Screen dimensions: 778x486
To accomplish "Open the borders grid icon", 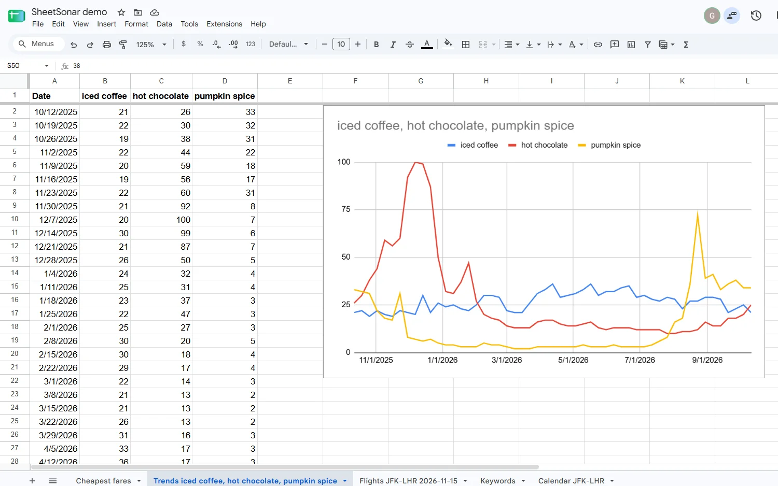I will pyautogui.click(x=466, y=45).
